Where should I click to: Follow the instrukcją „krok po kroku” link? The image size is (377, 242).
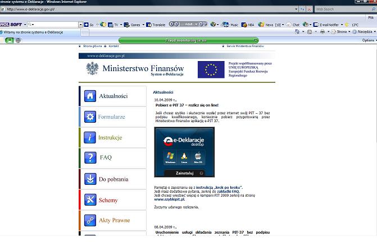point(219,187)
